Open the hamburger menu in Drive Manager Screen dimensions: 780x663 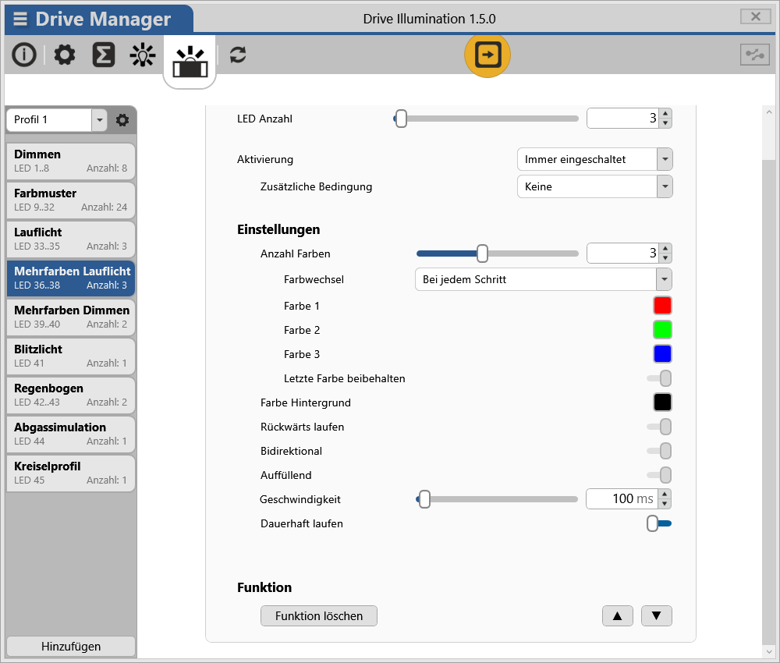tap(20, 19)
